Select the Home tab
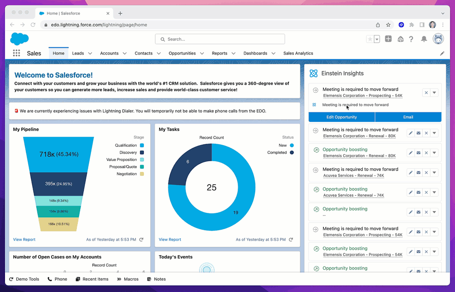This screenshot has height=292, width=455. pos(59,53)
